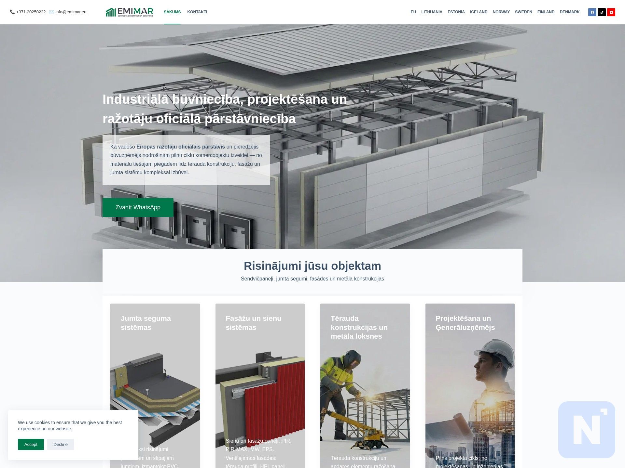Select the EU region link

click(413, 12)
